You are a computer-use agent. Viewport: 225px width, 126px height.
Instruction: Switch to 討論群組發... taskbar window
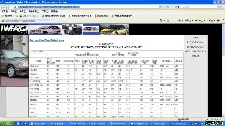click(160, 124)
